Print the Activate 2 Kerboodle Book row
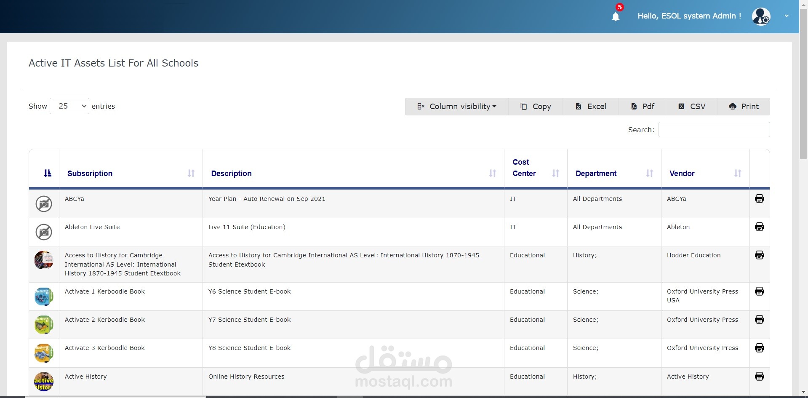The image size is (808, 398). [760, 320]
